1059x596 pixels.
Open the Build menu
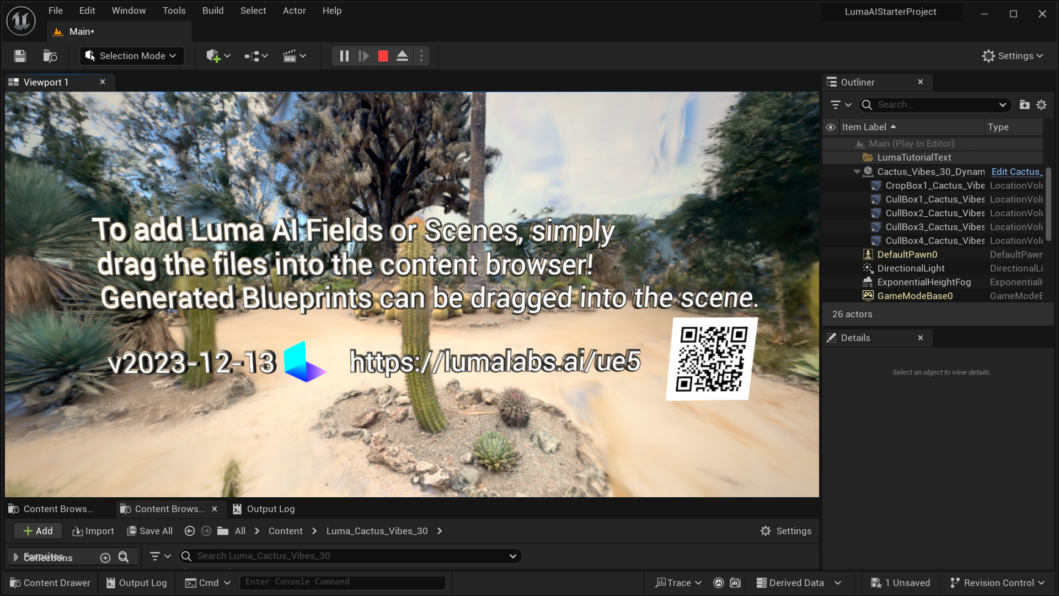[x=212, y=10]
